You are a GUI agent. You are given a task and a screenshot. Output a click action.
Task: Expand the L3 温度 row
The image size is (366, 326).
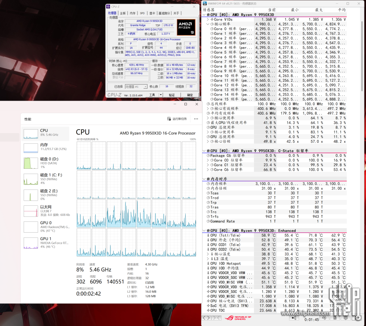point(208,259)
